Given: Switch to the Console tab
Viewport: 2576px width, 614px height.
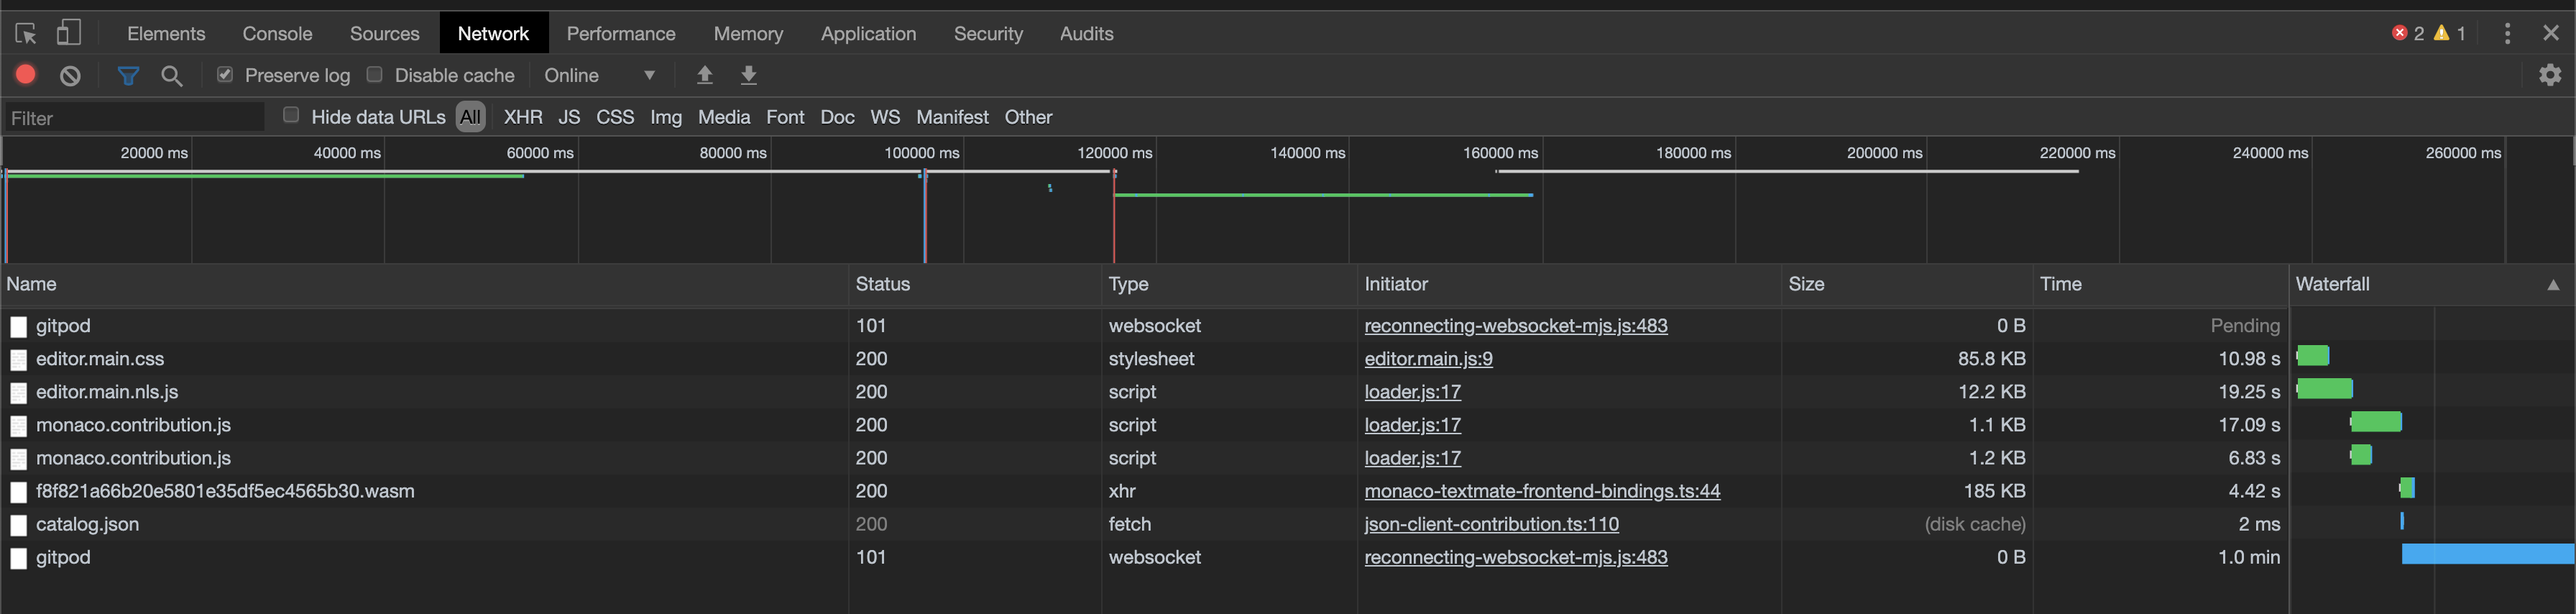Looking at the screenshot, I should [x=277, y=34].
